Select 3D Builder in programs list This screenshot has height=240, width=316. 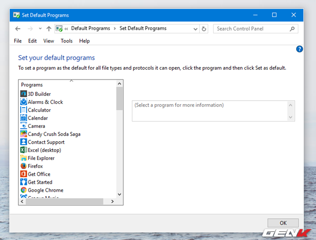point(39,94)
